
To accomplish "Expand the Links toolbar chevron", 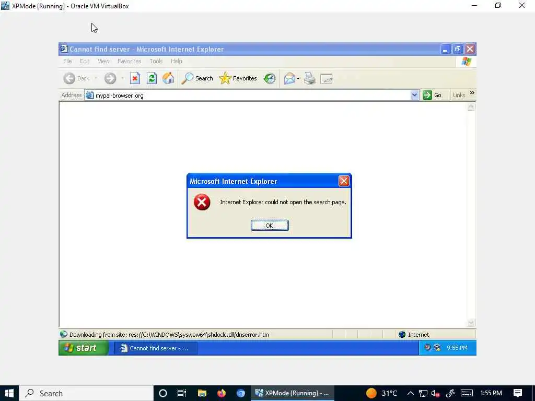I will 472,93.
